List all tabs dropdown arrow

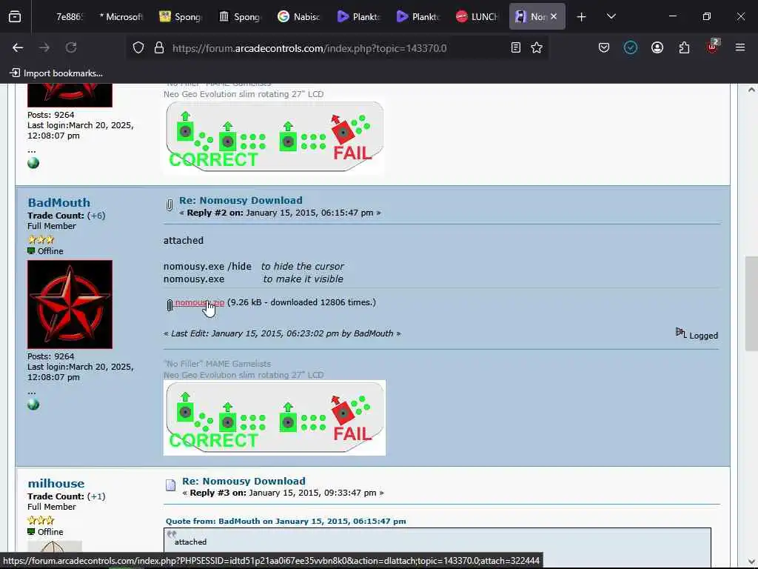[611, 16]
